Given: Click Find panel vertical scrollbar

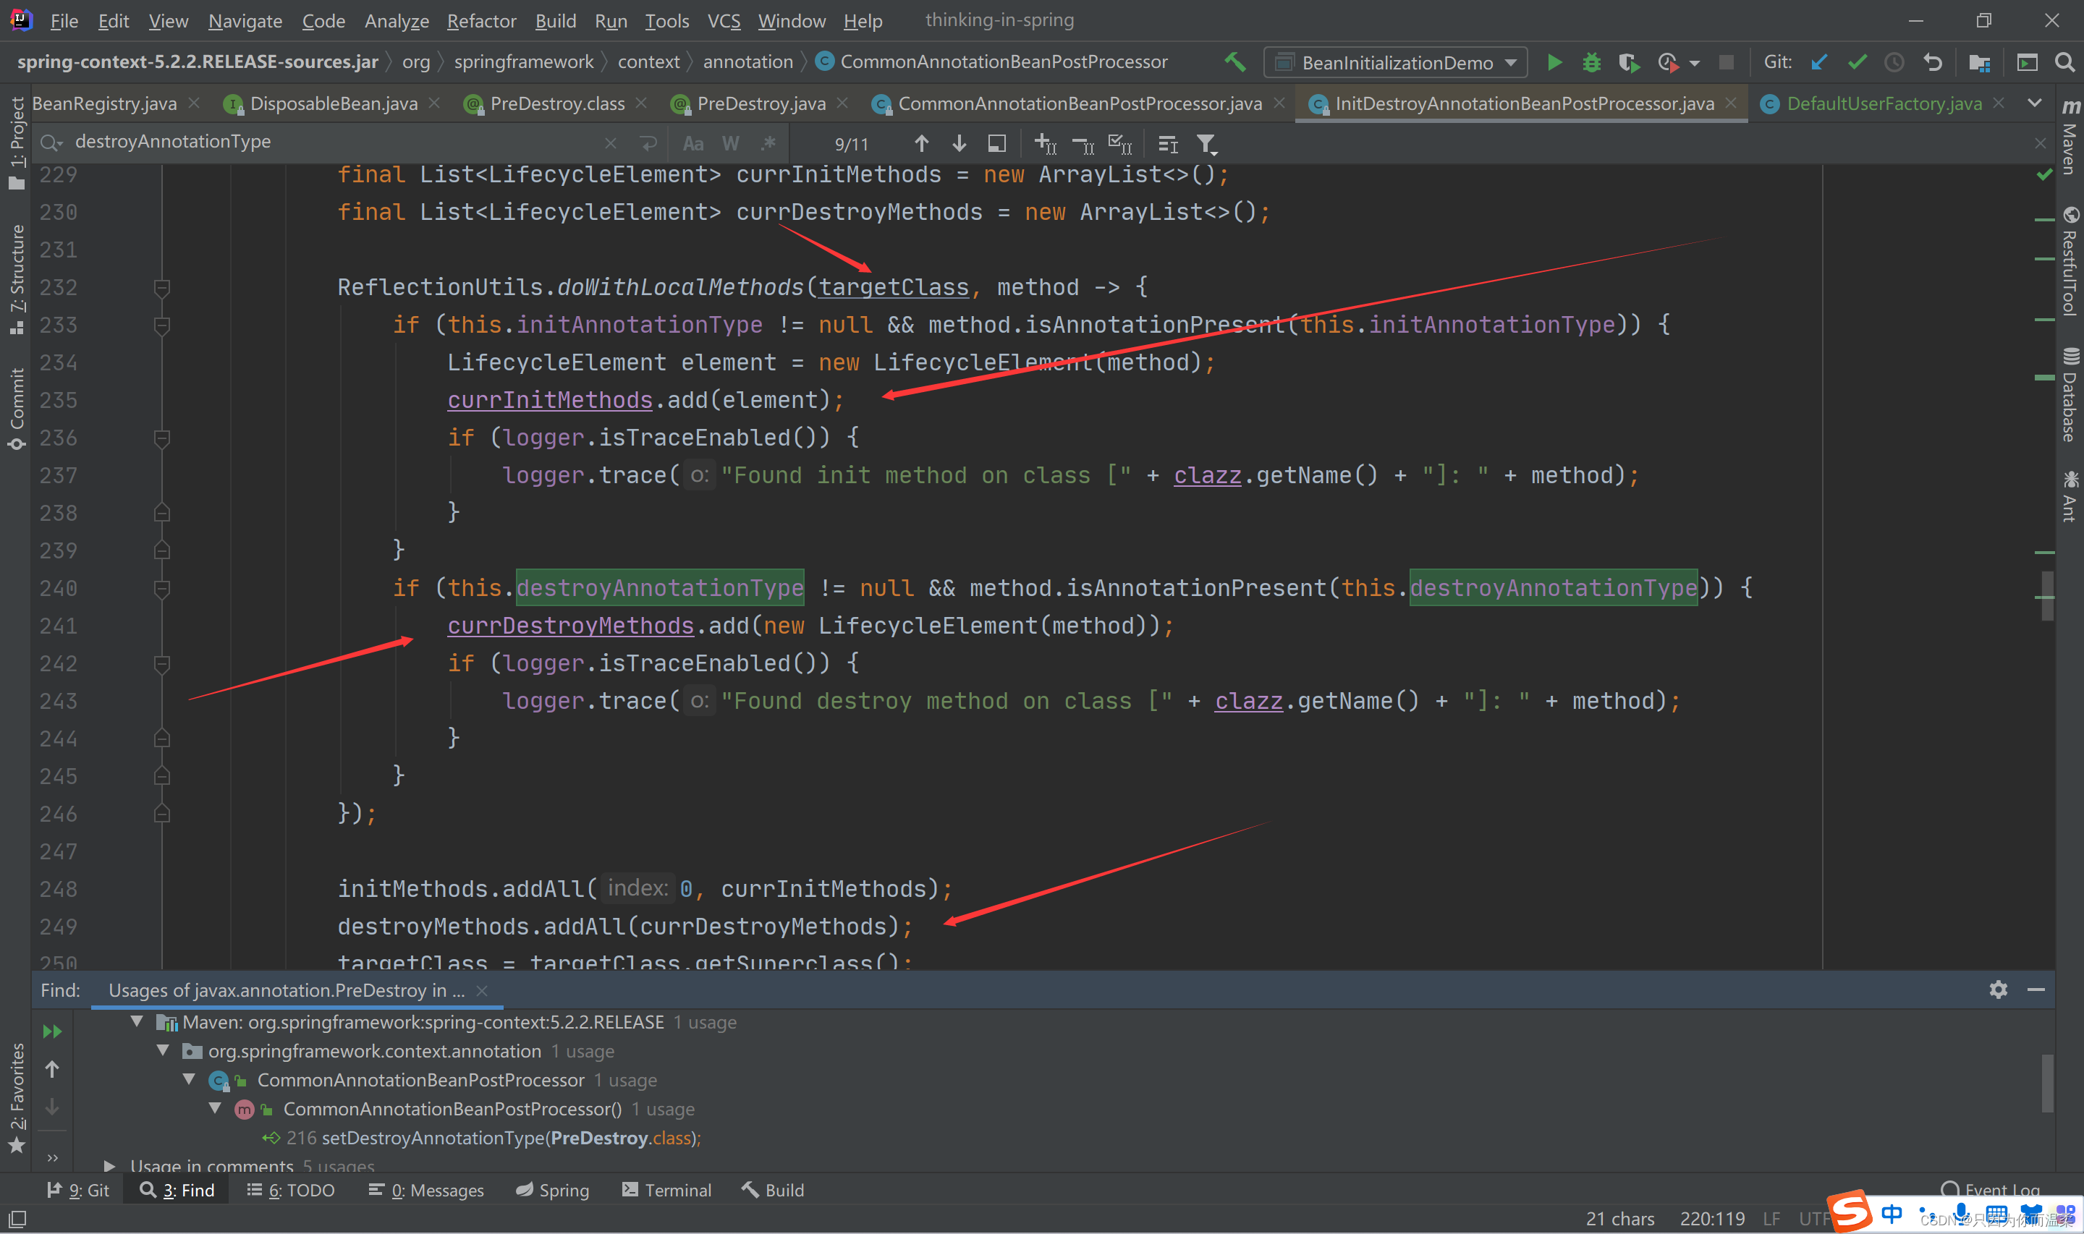Looking at the screenshot, I should (x=2046, y=1083).
